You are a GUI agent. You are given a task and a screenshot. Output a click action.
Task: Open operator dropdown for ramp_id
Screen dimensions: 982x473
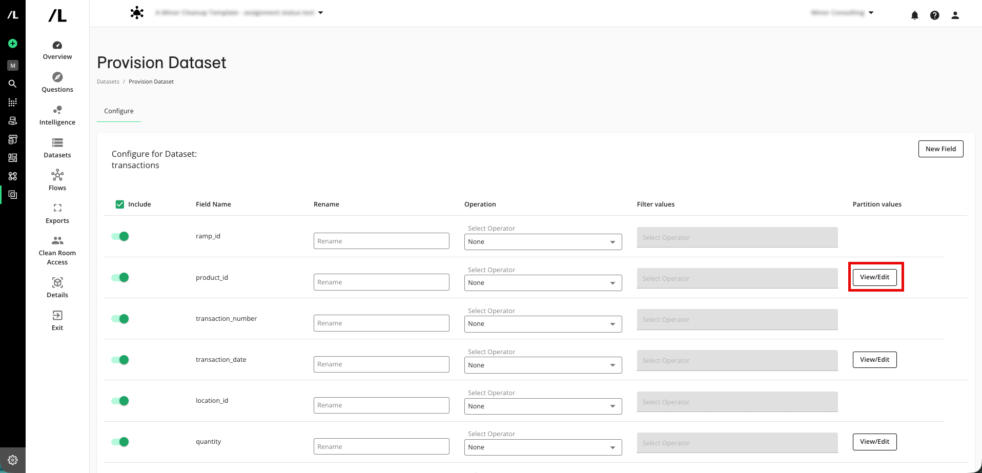pyautogui.click(x=543, y=242)
